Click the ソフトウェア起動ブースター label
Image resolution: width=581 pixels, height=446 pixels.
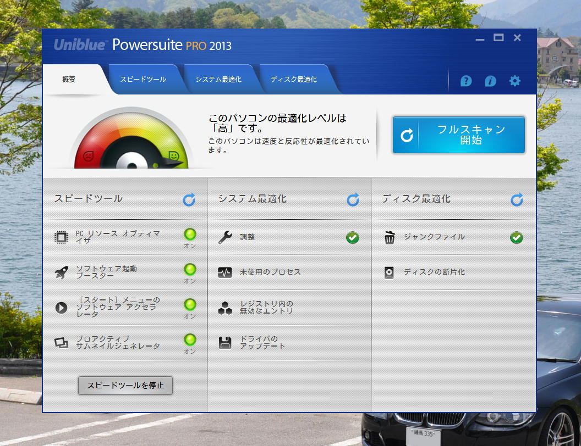pyautogui.click(x=106, y=272)
